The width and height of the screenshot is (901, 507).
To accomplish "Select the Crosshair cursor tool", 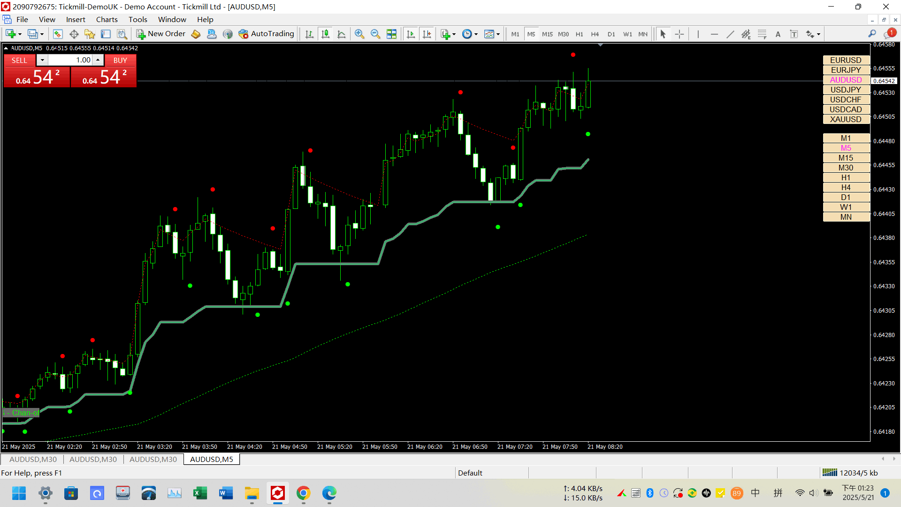I will [679, 34].
